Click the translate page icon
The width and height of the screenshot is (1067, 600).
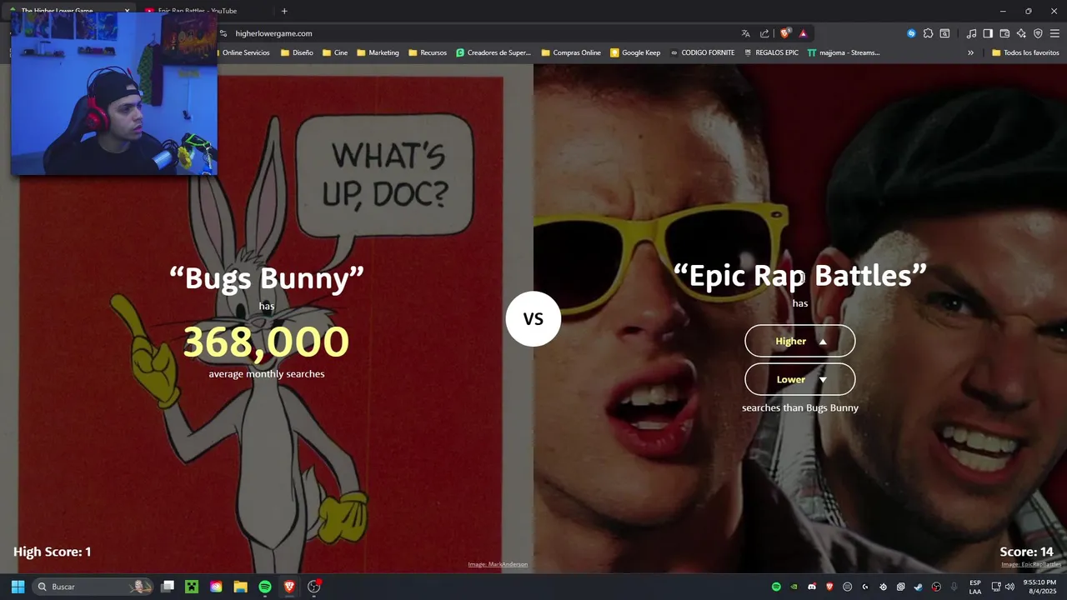point(745,33)
